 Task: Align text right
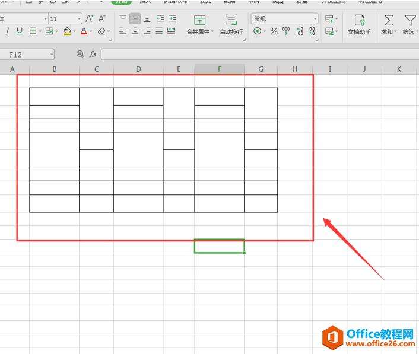click(147, 31)
